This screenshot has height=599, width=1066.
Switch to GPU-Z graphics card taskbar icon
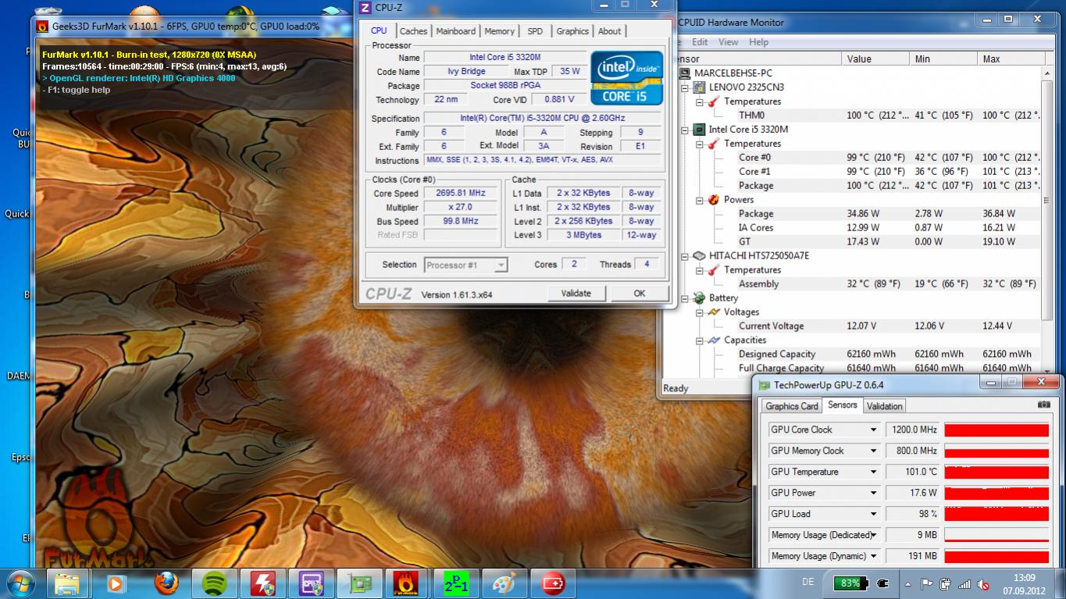click(x=359, y=583)
